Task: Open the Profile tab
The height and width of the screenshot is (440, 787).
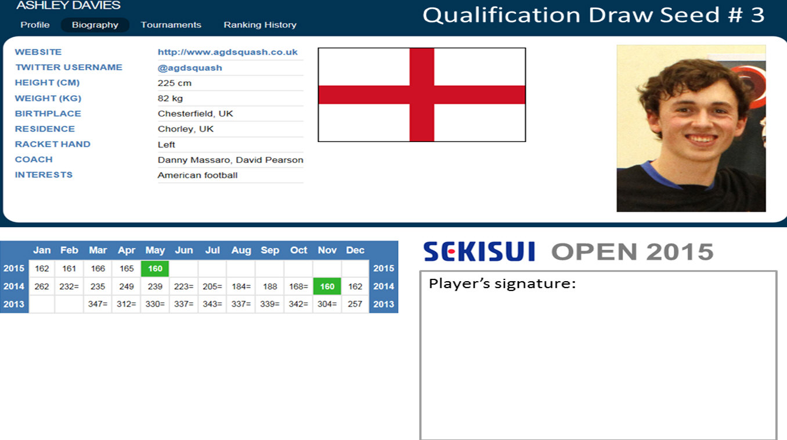Action: [35, 25]
